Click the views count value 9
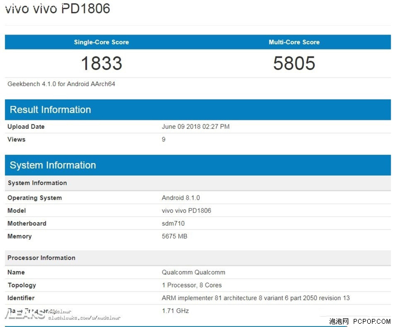Screen dimensions: 393x327 (x=164, y=140)
